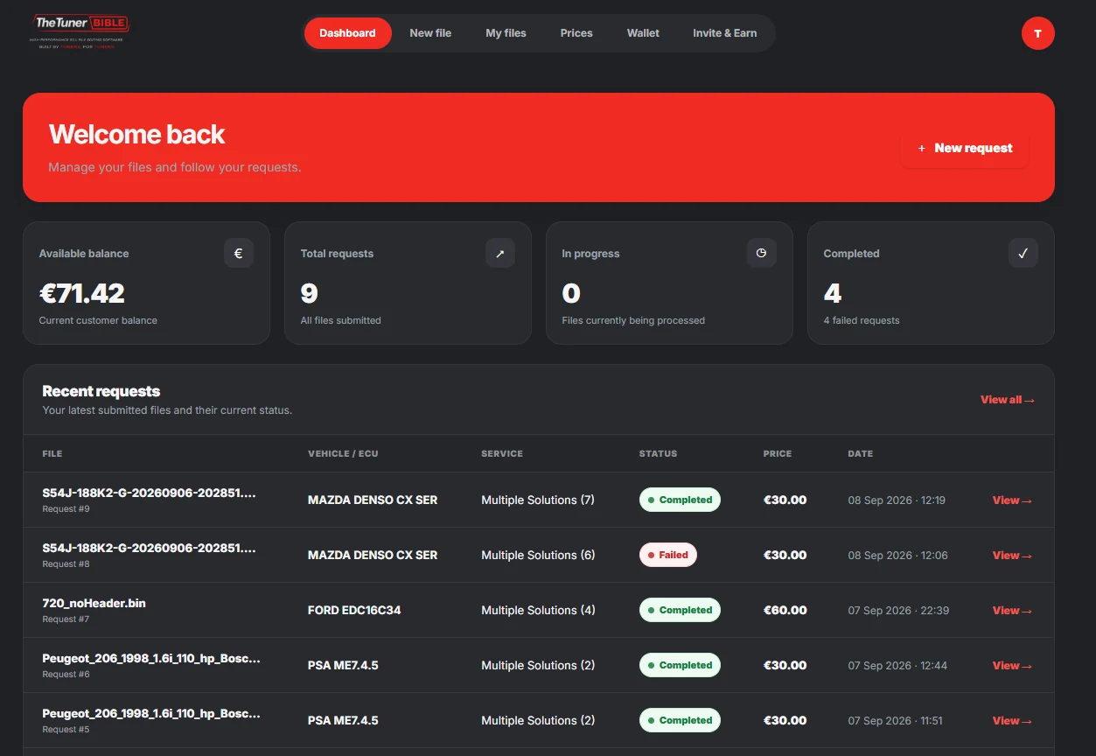Click the checkmark icon on Completed card
The width and height of the screenshot is (1096, 756).
pos(1023,254)
